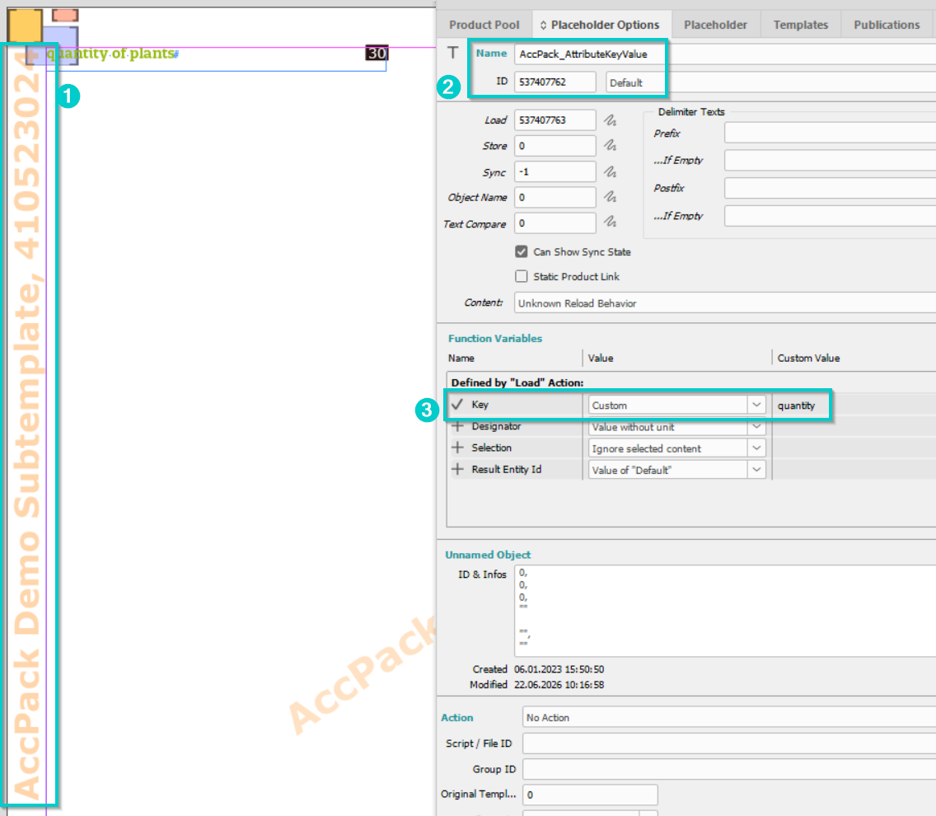The height and width of the screenshot is (816, 936).
Task: Click the placeholder Name input field
Action: (x=725, y=54)
